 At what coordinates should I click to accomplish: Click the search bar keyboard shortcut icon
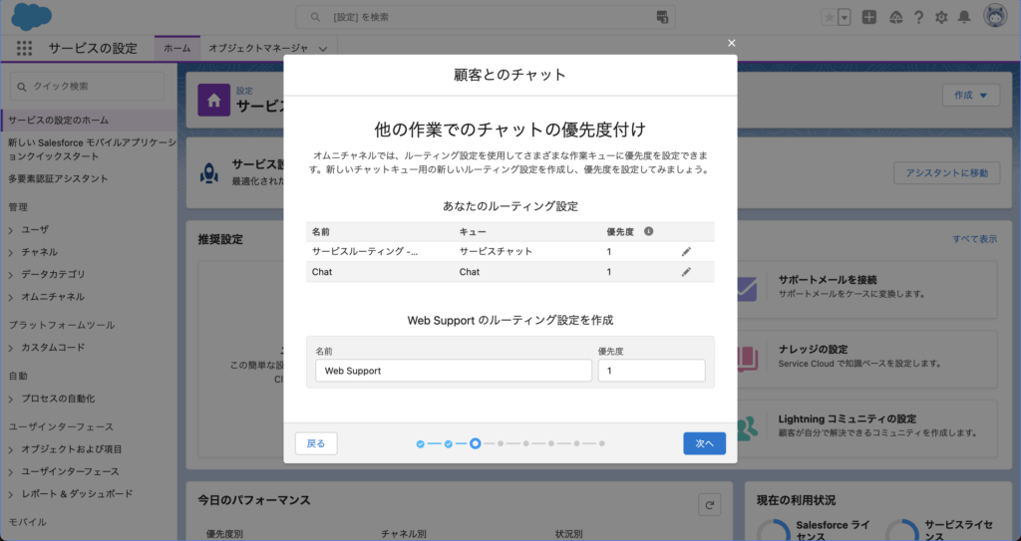pos(662,17)
